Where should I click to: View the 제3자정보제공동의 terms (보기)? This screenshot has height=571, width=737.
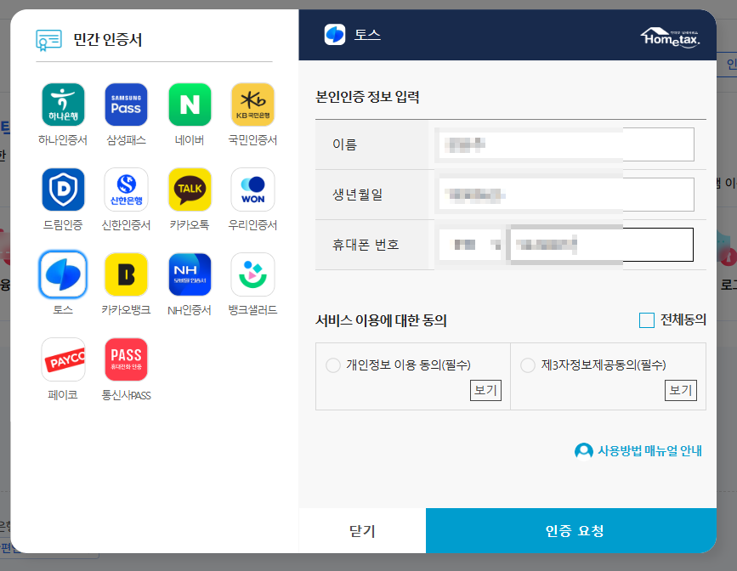tap(681, 390)
